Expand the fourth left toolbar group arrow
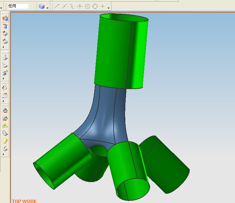 coord(3,154)
